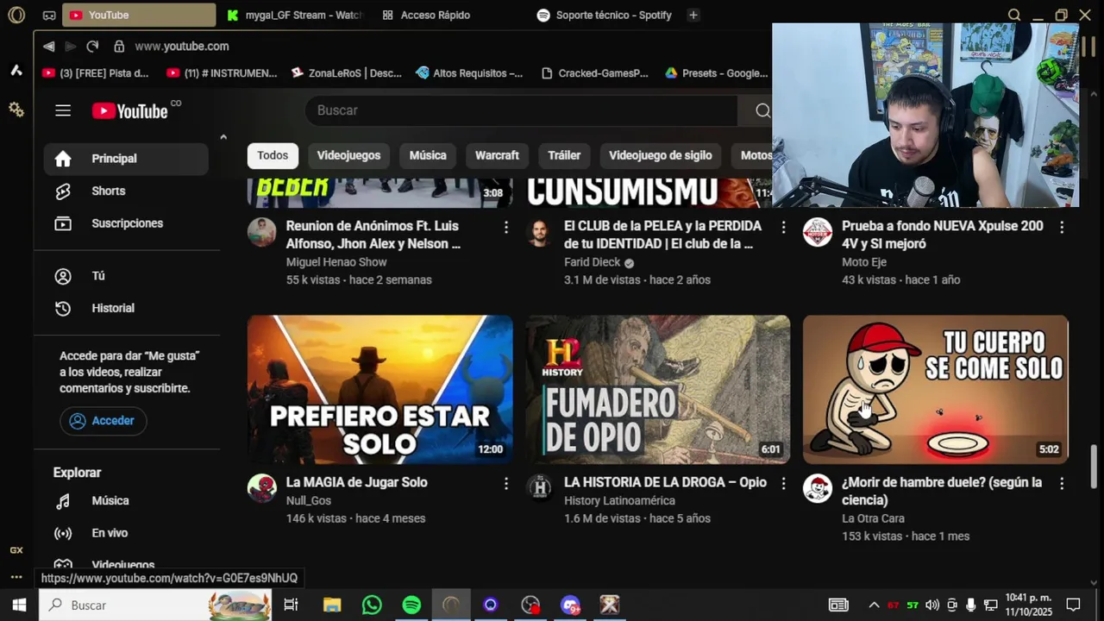Open Farid Dieck channel avatar
The width and height of the screenshot is (1104, 621).
coord(540,232)
